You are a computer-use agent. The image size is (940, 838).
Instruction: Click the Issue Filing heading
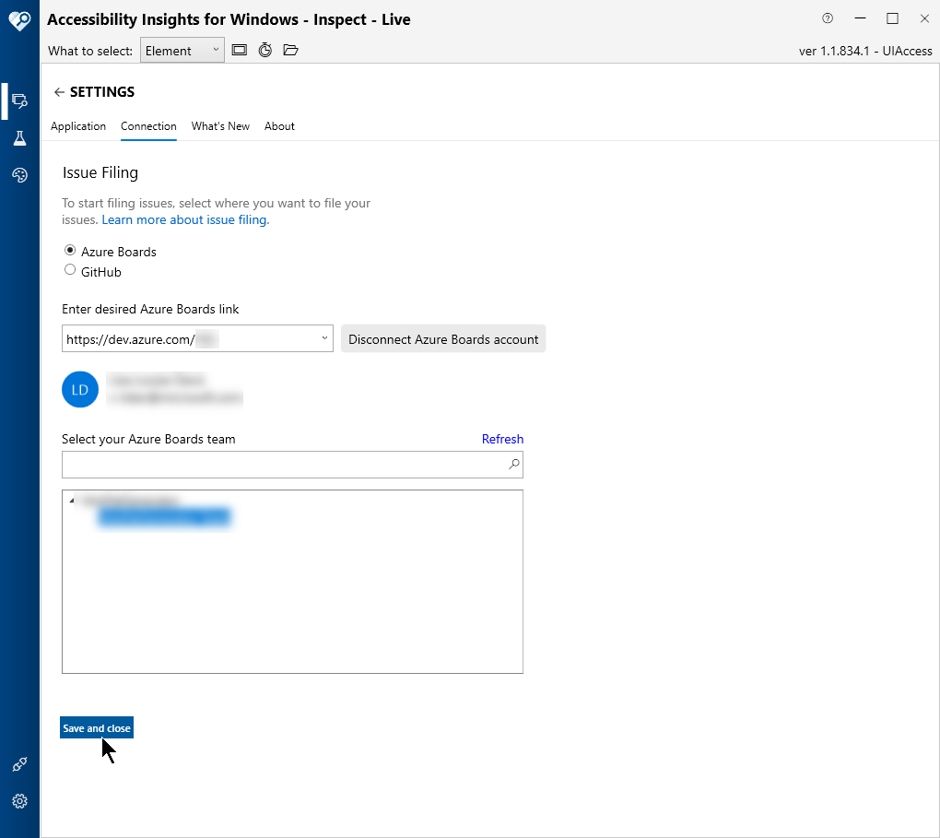100,172
